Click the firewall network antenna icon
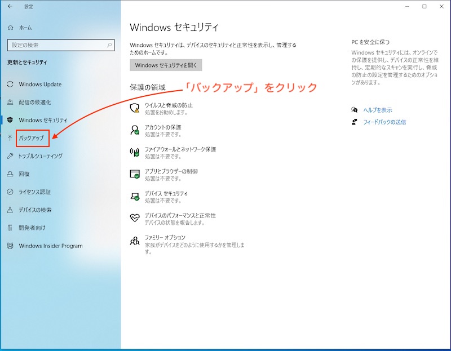 click(135, 152)
